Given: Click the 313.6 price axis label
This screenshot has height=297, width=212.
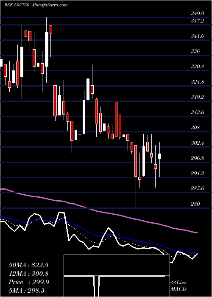Looking at the screenshot, I should [x=198, y=112].
